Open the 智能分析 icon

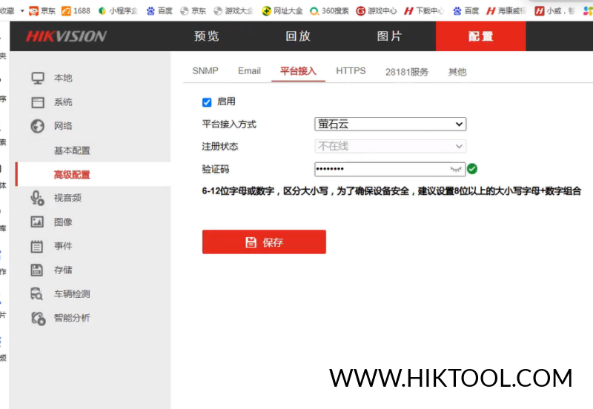(38, 319)
